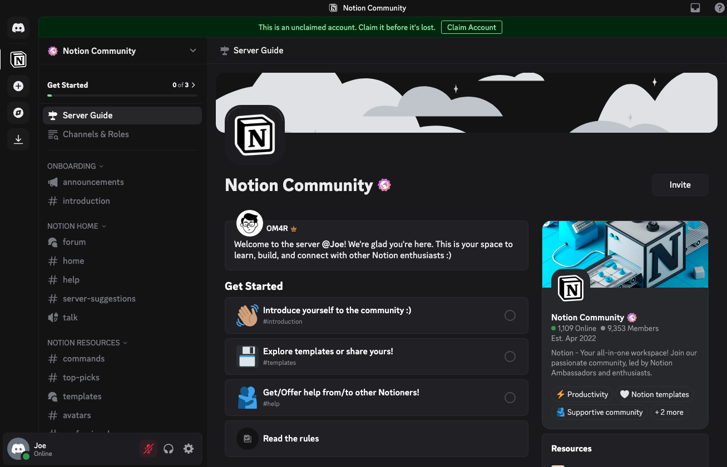Join the talk voice channel

pyautogui.click(x=122, y=318)
